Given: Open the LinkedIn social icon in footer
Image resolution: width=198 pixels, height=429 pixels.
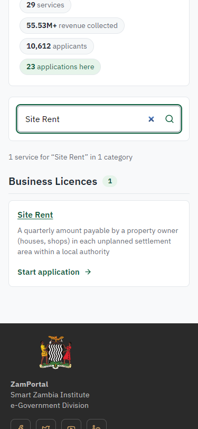Looking at the screenshot, I should (97, 424).
